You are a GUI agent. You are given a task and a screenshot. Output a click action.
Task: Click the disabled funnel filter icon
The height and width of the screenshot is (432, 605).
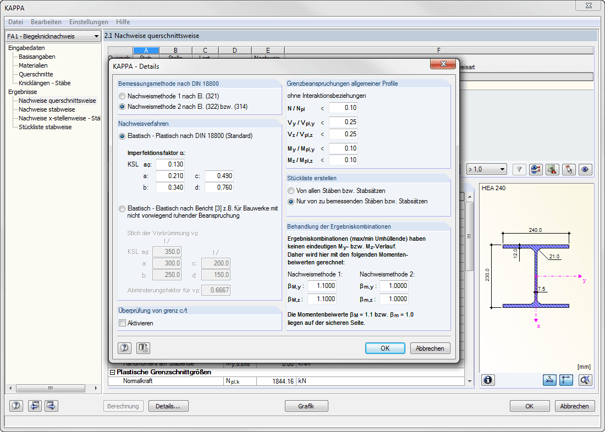click(519, 169)
